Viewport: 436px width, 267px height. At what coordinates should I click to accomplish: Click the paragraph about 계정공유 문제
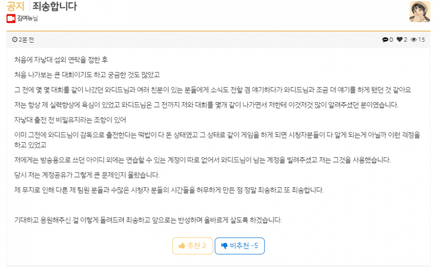(x=87, y=175)
